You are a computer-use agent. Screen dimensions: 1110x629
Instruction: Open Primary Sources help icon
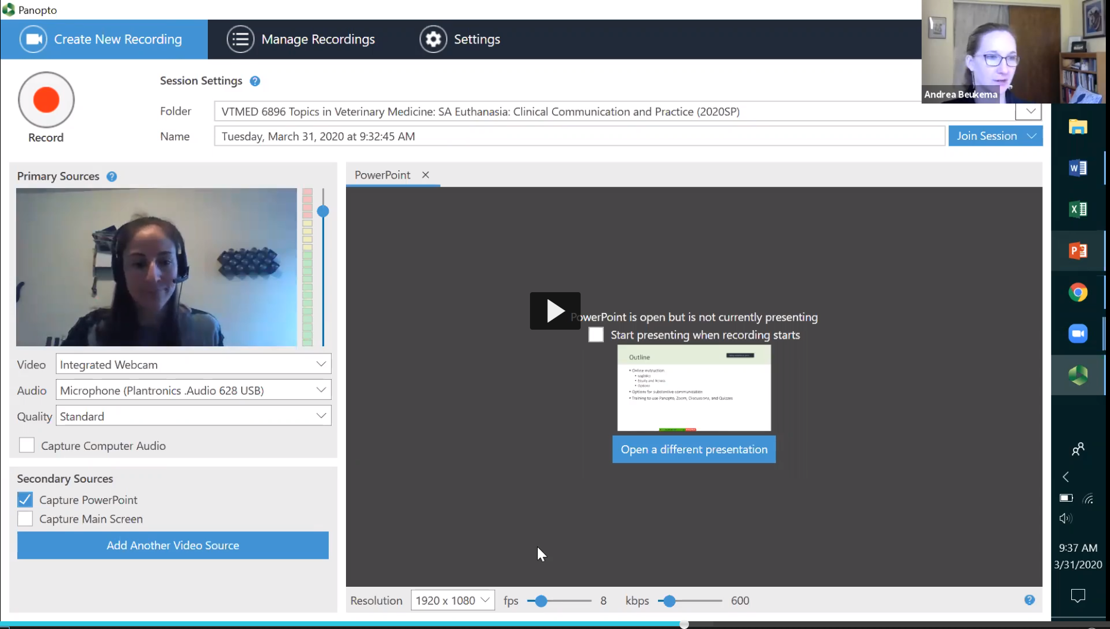111,177
